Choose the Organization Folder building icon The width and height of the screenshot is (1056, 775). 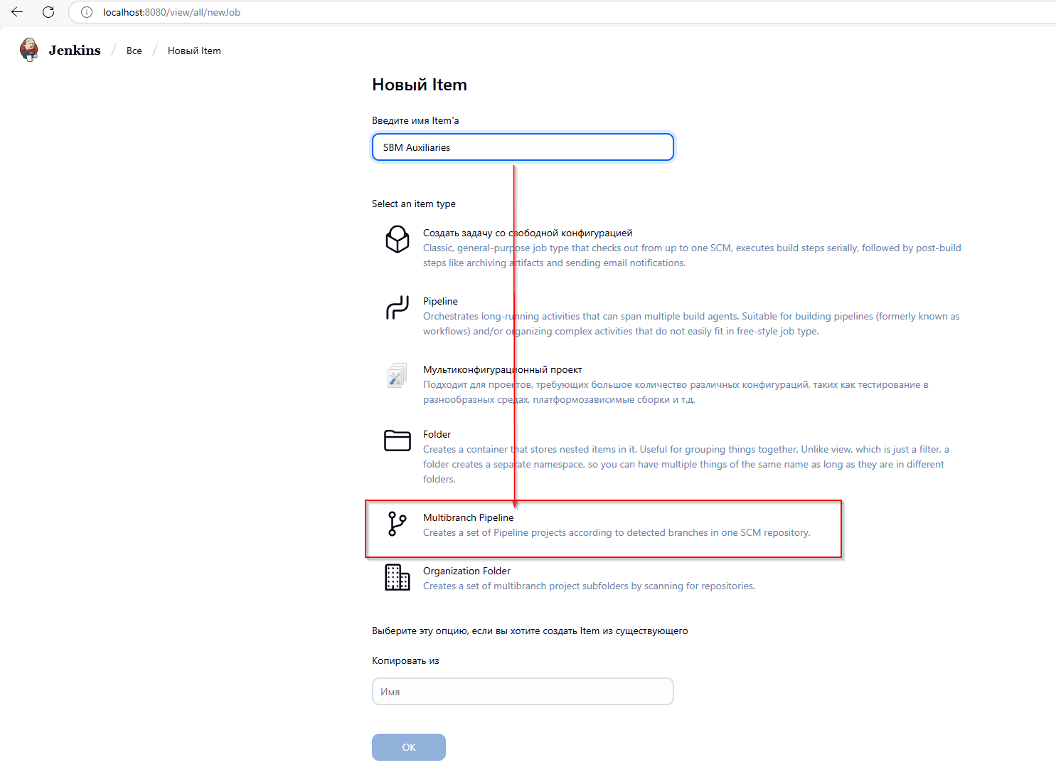tap(398, 577)
